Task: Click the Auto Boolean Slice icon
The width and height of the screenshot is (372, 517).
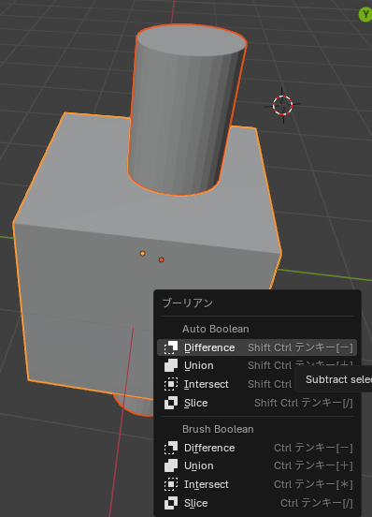Action: [x=171, y=403]
